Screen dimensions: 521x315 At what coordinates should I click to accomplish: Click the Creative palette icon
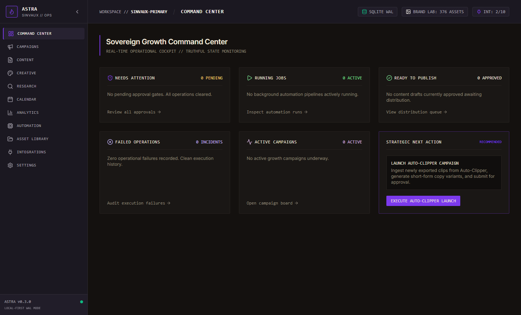pyautogui.click(x=10, y=73)
